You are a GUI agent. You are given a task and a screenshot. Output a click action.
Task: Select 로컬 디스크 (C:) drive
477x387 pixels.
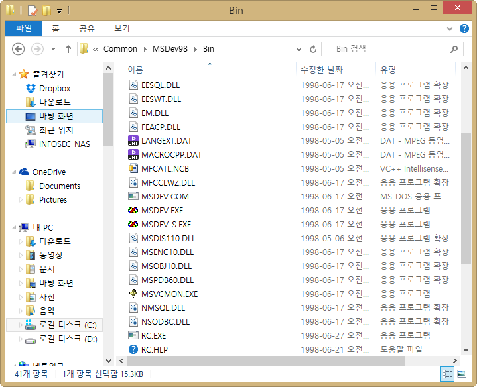pyautogui.click(x=68, y=325)
